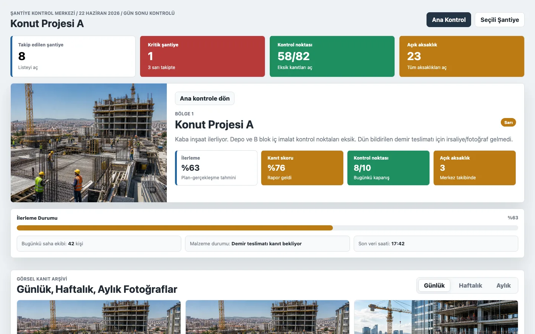This screenshot has height=334, width=535.
Task: Open the Kritik şantiye card
Action: (x=202, y=56)
